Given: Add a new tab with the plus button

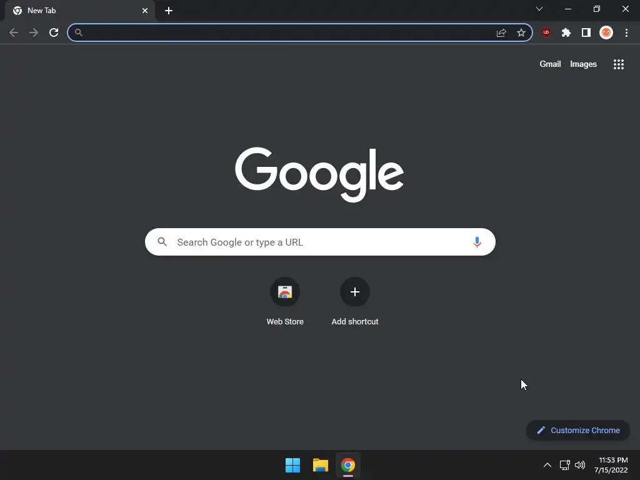Looking at the screenshot, I should (169, 11).
